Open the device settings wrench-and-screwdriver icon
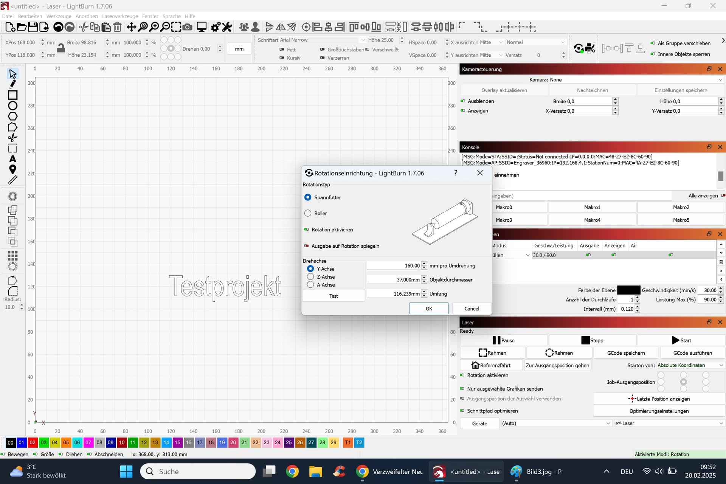Screen dimensions: 726x484 tap(227, 27)
